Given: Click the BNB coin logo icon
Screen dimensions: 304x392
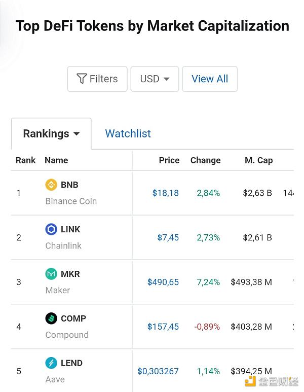Looking at the screenshot, I should click(51, 185).
